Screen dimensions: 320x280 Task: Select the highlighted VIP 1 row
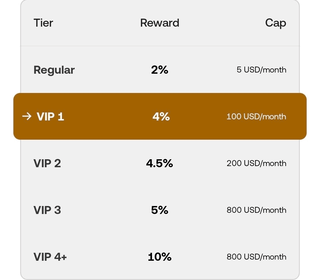click(x=160, y=116)
